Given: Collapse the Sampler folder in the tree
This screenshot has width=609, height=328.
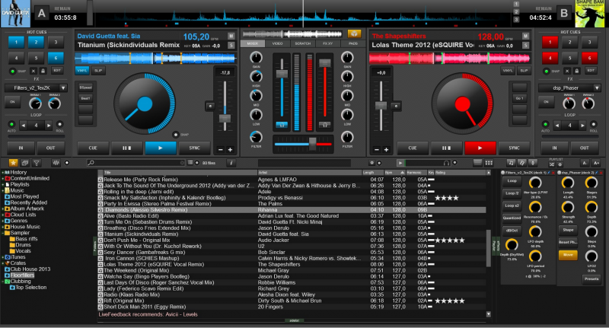Looking at the screenshot, I should (3, 233).
